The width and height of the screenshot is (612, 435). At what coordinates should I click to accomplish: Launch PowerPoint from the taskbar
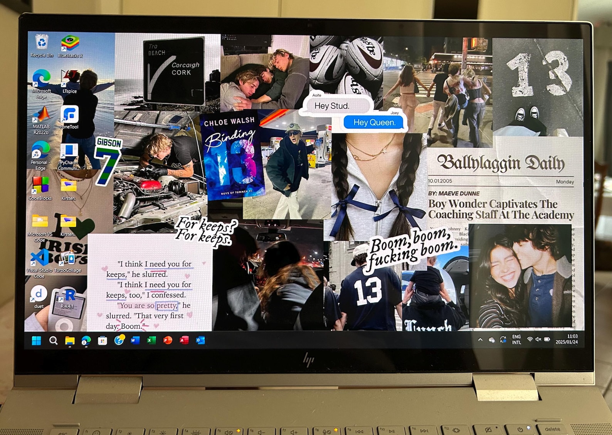pyautogui.click(x=168, y=340)
